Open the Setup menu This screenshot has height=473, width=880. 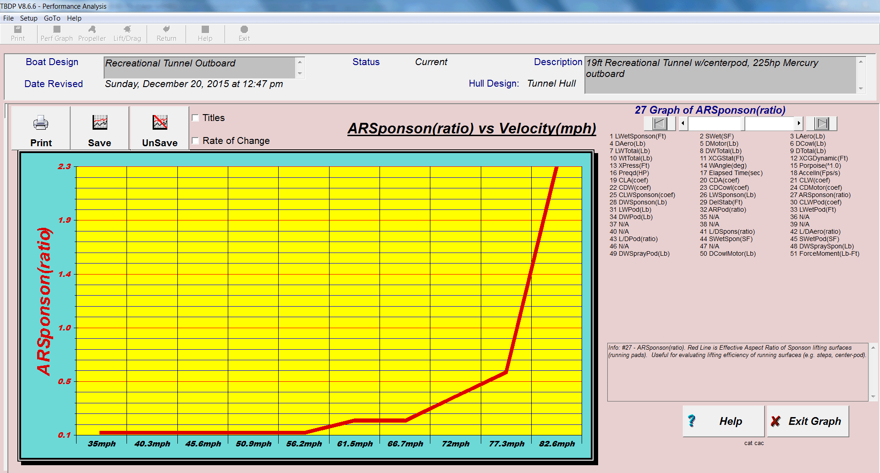point(28,18)
